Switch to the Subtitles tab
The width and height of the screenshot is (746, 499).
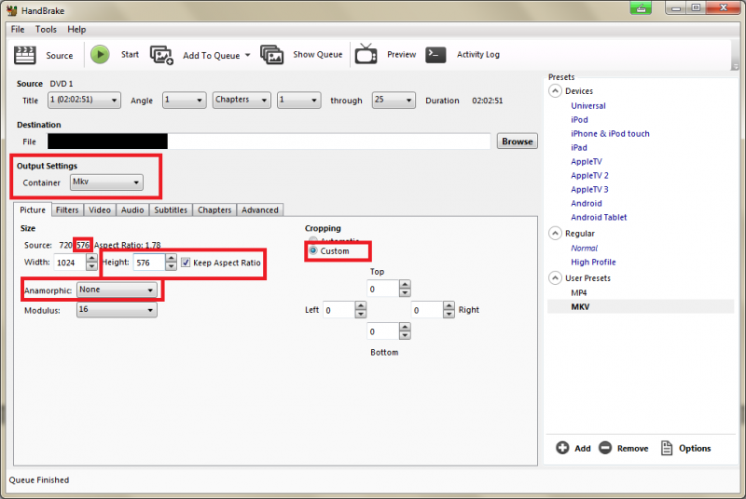coord(171,209)
